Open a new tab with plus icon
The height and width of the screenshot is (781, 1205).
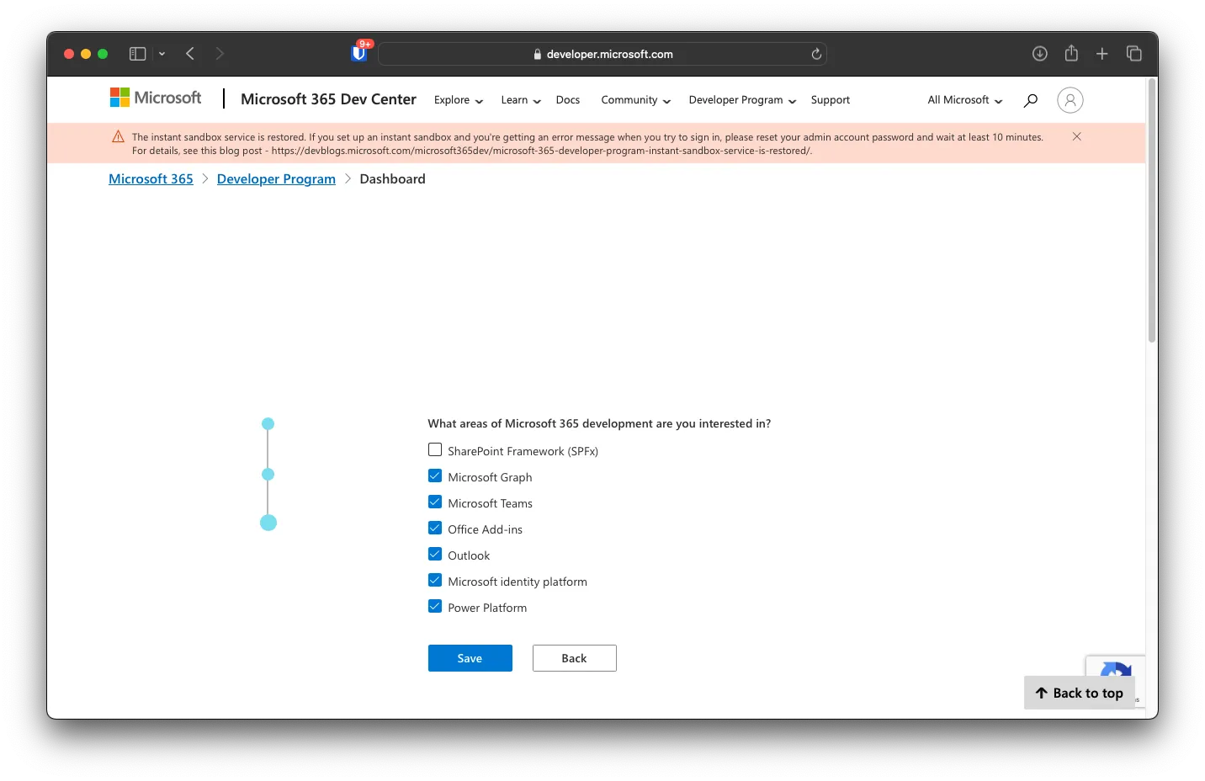pyautogui.click(x=1102, y=54)
